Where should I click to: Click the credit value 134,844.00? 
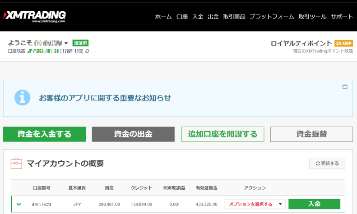coord(141,204)
